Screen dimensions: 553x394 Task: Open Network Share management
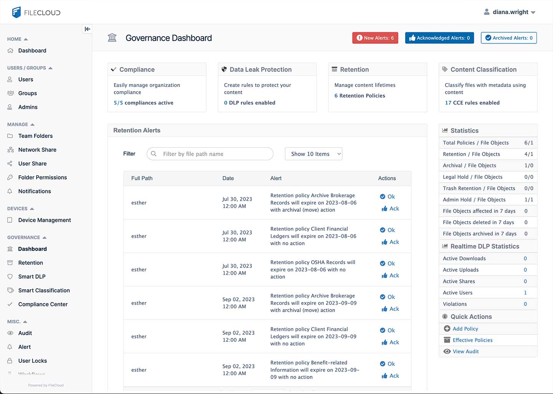click(x=37, y=150)
